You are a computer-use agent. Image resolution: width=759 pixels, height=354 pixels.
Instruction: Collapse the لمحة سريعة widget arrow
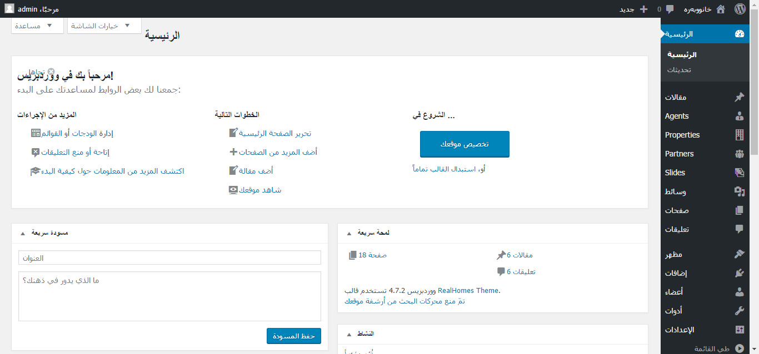349,233
